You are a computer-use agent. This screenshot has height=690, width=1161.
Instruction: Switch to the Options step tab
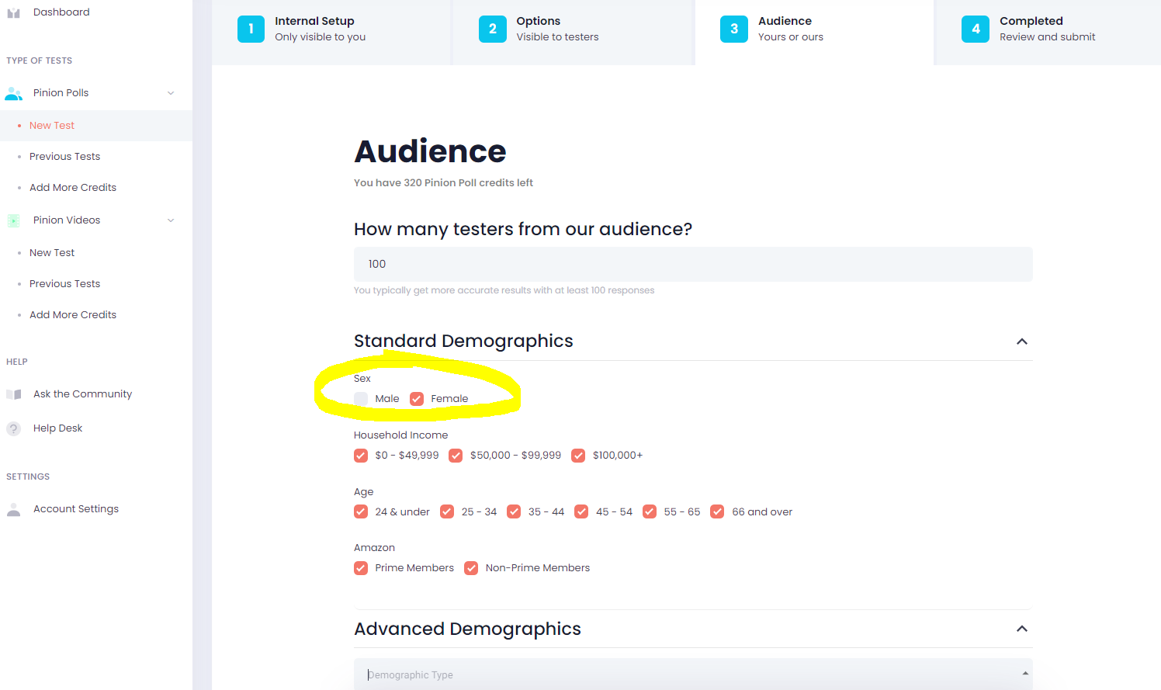[x=493, y=28]
